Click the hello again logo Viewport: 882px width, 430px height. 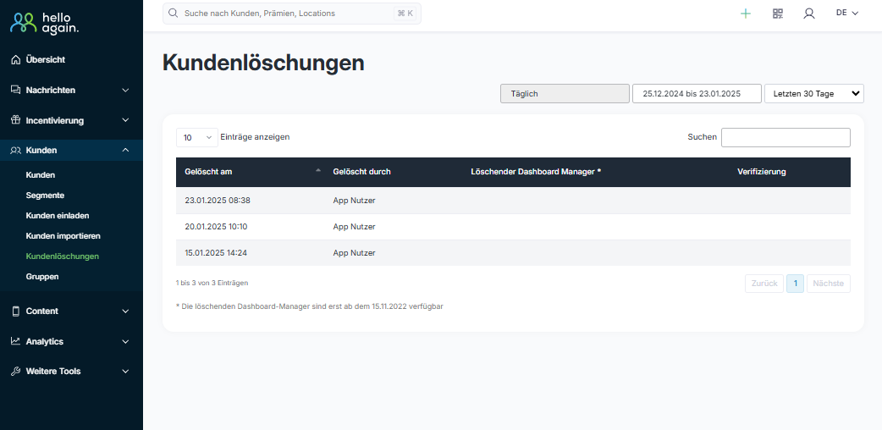[x=44, y=22]
